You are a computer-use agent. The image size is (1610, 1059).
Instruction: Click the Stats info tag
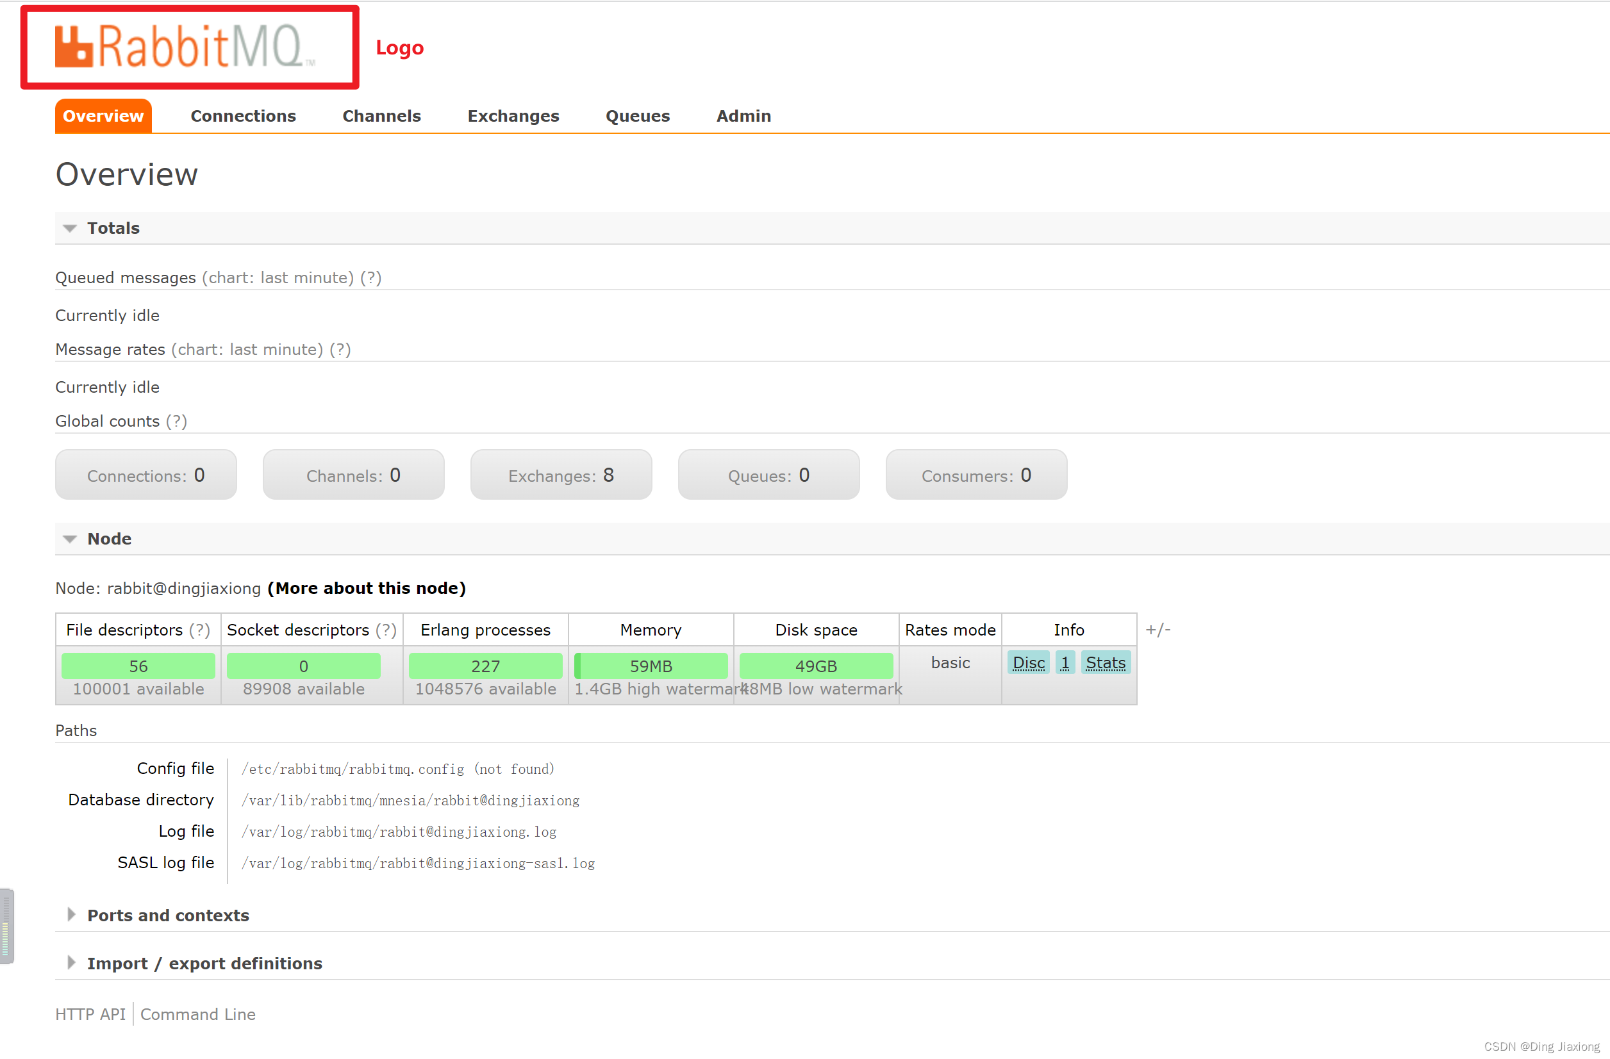click(1106, 662)
